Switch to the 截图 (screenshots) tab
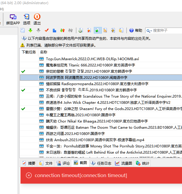The height and width of the screenshot is (194, 182). pos(80,163)
